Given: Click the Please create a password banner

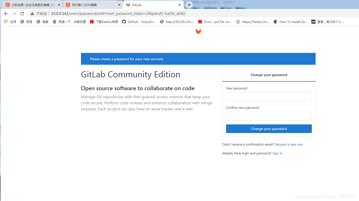Looking at the screenshot, I should 198,59.
